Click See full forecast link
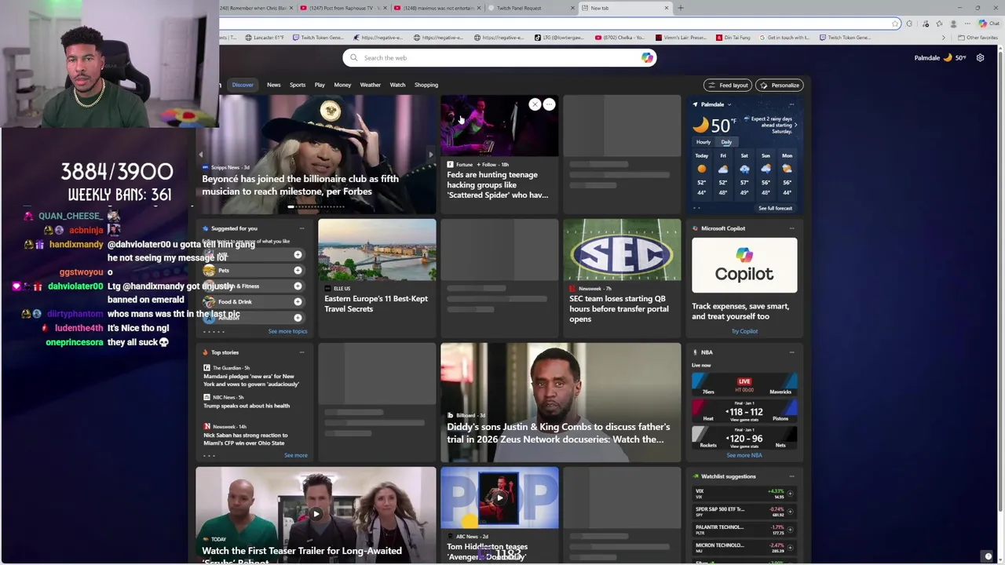The image size is (1005, 565). tap(775, 208)
